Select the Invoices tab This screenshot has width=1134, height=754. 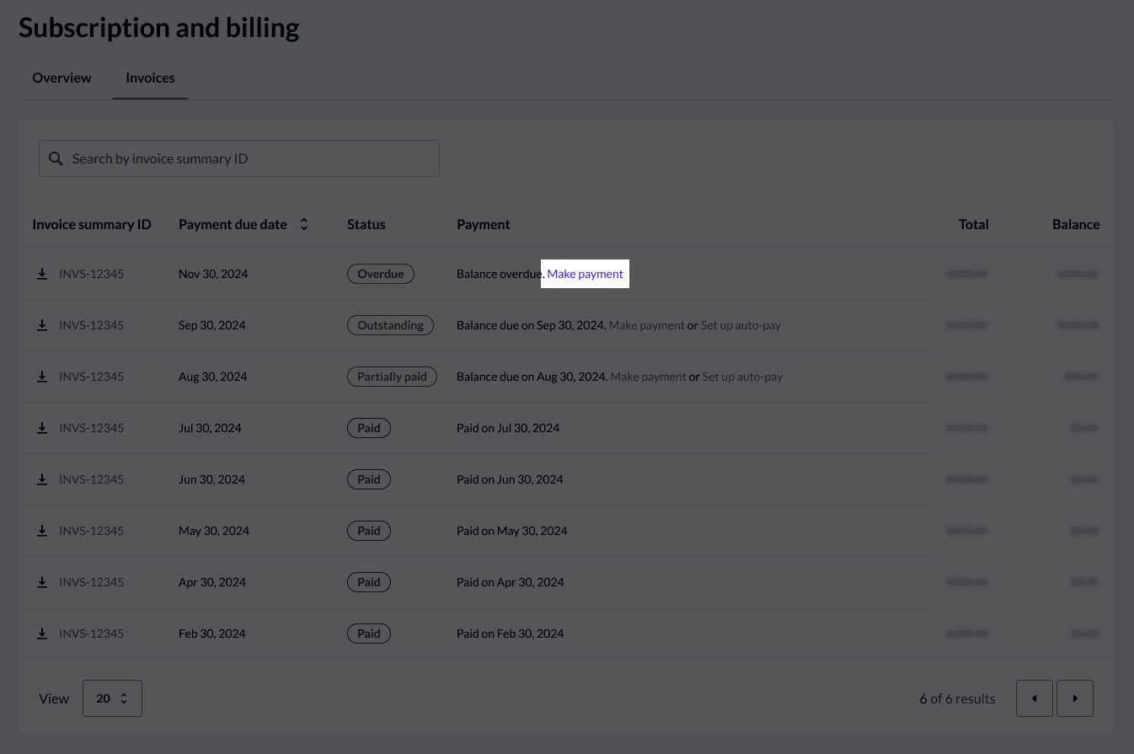point(150,78)
